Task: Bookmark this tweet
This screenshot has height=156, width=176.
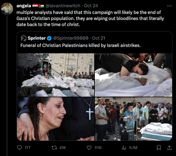Action: pos(159,148)
